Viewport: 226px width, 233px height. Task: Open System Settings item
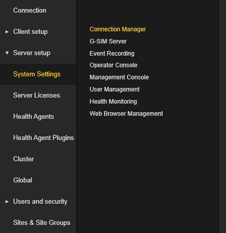37,74
